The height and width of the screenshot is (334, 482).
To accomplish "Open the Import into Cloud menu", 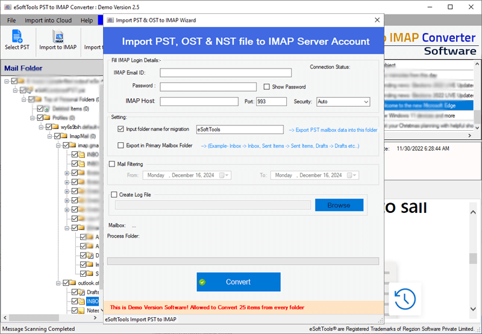I will coord(48,20).
